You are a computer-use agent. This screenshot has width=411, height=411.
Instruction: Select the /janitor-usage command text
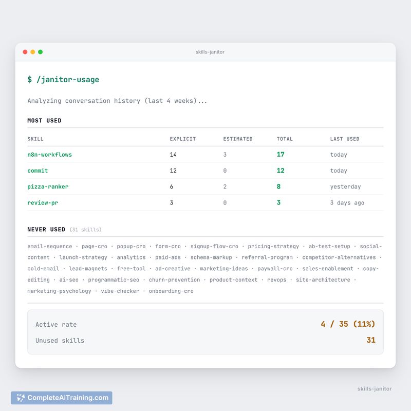68,80
